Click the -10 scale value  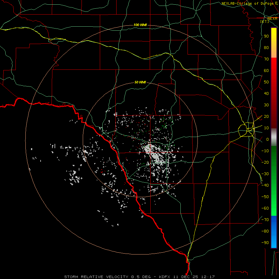pyautogui.click(x=265, y=151)
